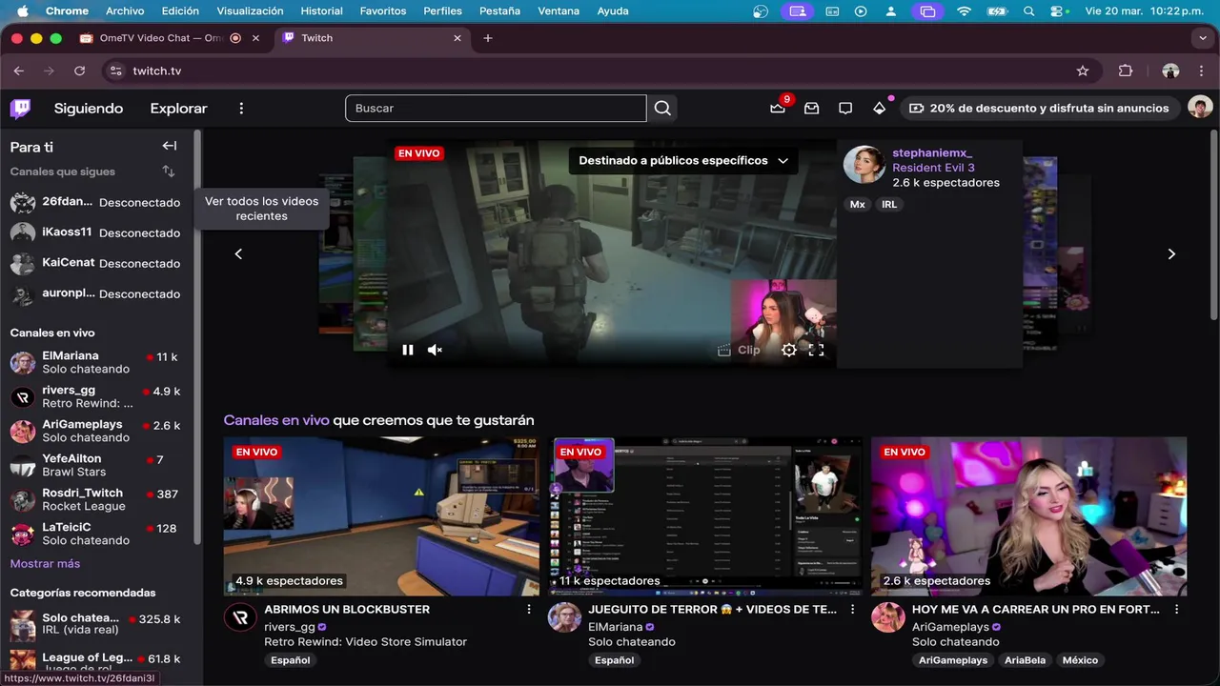
Task: Open stephaniemx_ channel link
Action: coord(932,152)
